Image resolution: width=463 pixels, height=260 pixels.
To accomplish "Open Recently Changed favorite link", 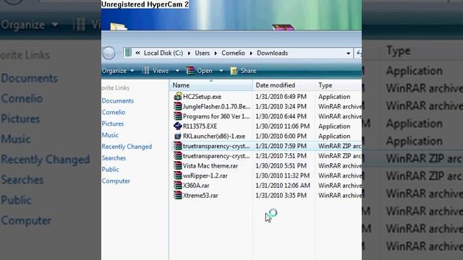I will point(127,147).
